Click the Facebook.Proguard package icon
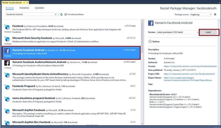The image size is (221, 128). click(x=7, y=87)
